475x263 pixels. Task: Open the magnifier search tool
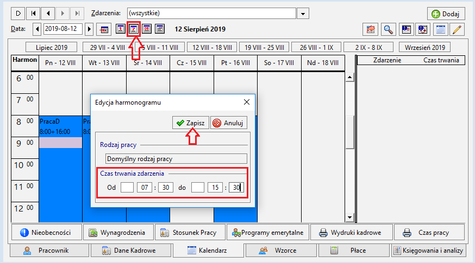click(388, 29)
